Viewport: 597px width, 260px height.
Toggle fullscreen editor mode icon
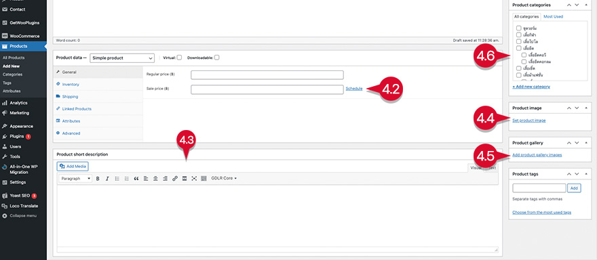(x=194, y=178)
